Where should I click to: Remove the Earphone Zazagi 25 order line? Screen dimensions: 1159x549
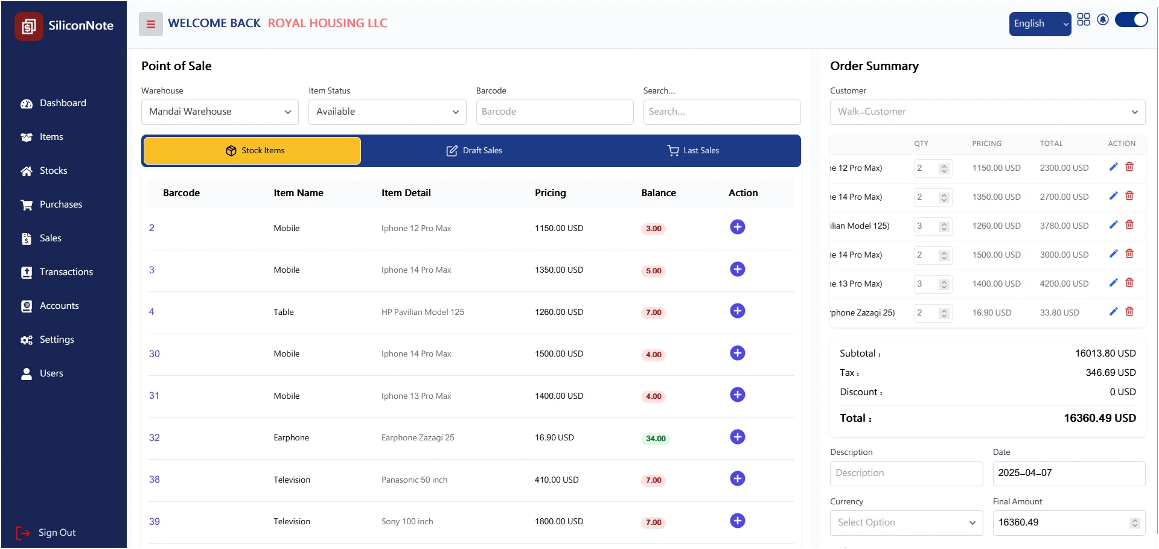(x=1129, y=312)
